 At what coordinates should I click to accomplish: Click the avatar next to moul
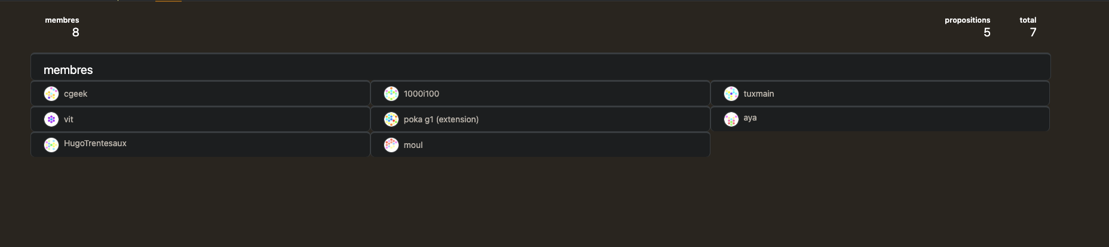pyautogui.click(x=391, y=145)
